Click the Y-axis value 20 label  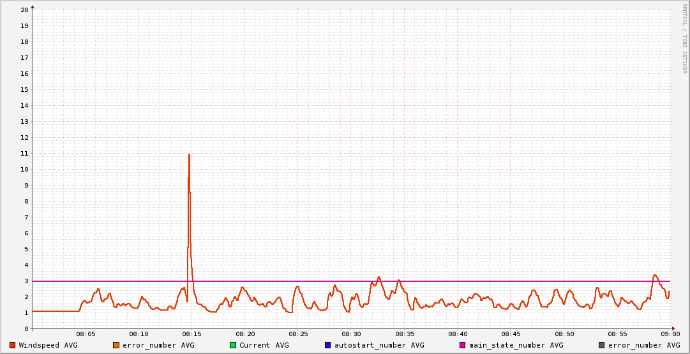(24, 10)
